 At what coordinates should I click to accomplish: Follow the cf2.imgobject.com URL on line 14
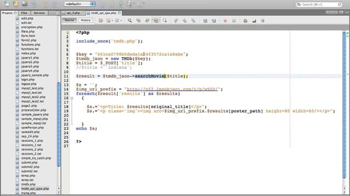pos(172,89)
